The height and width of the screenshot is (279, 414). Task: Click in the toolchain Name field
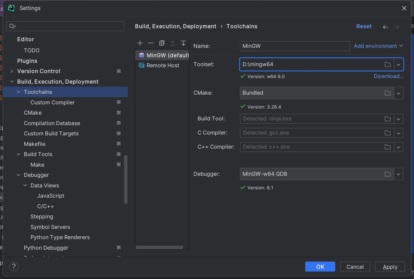click(x=295, y=46)
